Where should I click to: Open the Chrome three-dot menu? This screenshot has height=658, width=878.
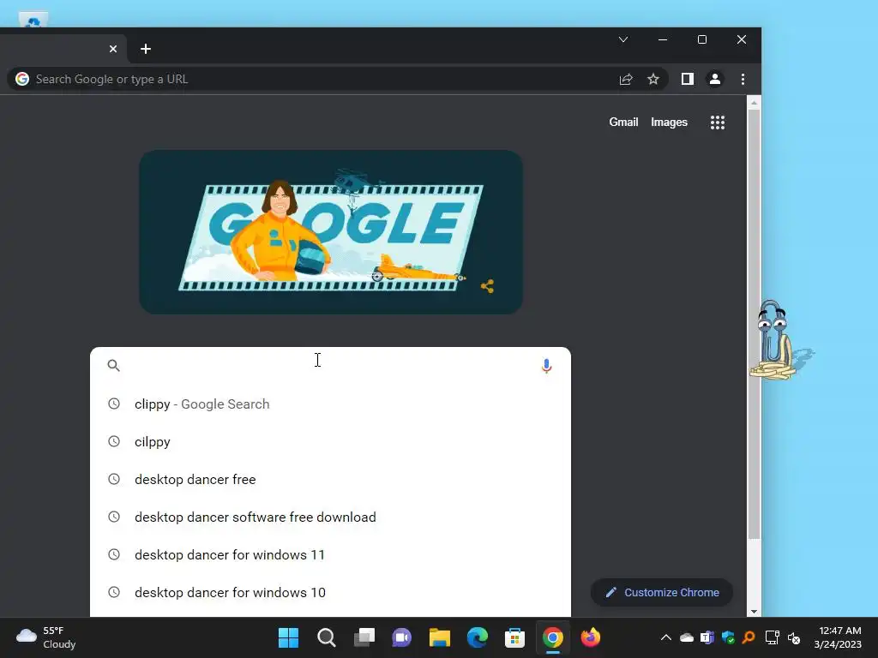743,80
